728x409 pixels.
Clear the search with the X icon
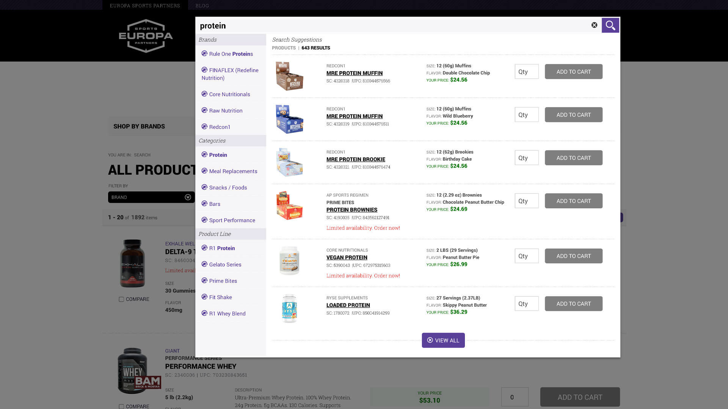click(594, 25)
